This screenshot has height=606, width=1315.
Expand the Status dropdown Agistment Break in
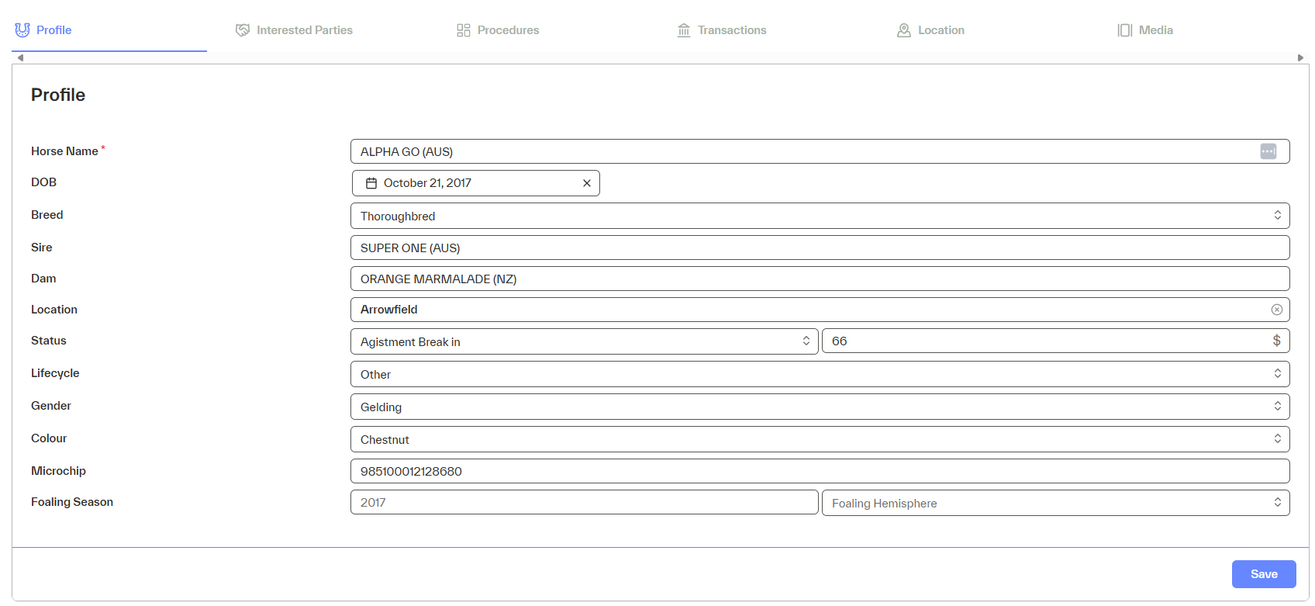[584, 341]
